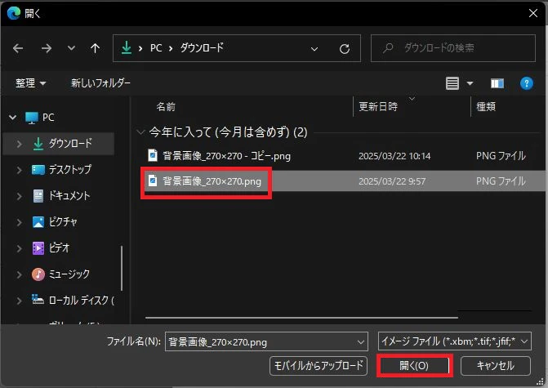This screenshot has height=388, width=548.
Task: Open view options dropdown arrow
Action: coord(470,83)
